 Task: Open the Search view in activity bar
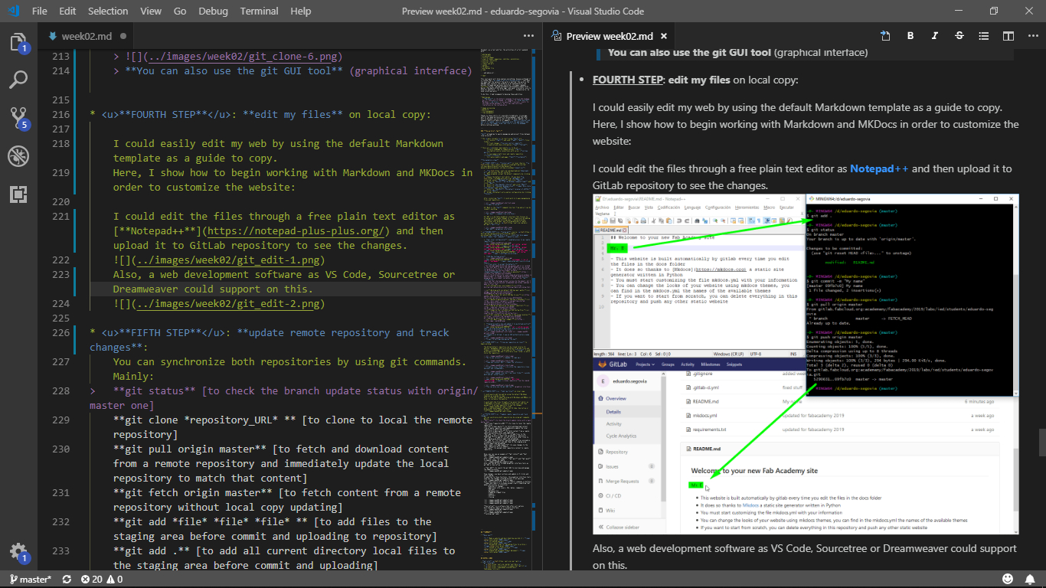point(18,80)
